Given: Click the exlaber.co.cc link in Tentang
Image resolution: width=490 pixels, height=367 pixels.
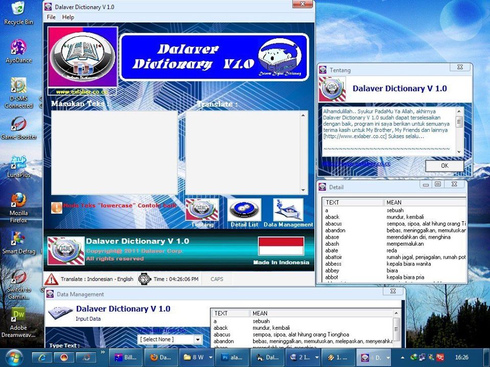Looking at the screenshot, I should pyautogui.click(x=356, y=164).
